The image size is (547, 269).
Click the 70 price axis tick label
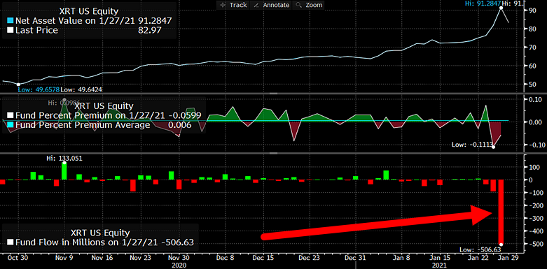[532, 48]
